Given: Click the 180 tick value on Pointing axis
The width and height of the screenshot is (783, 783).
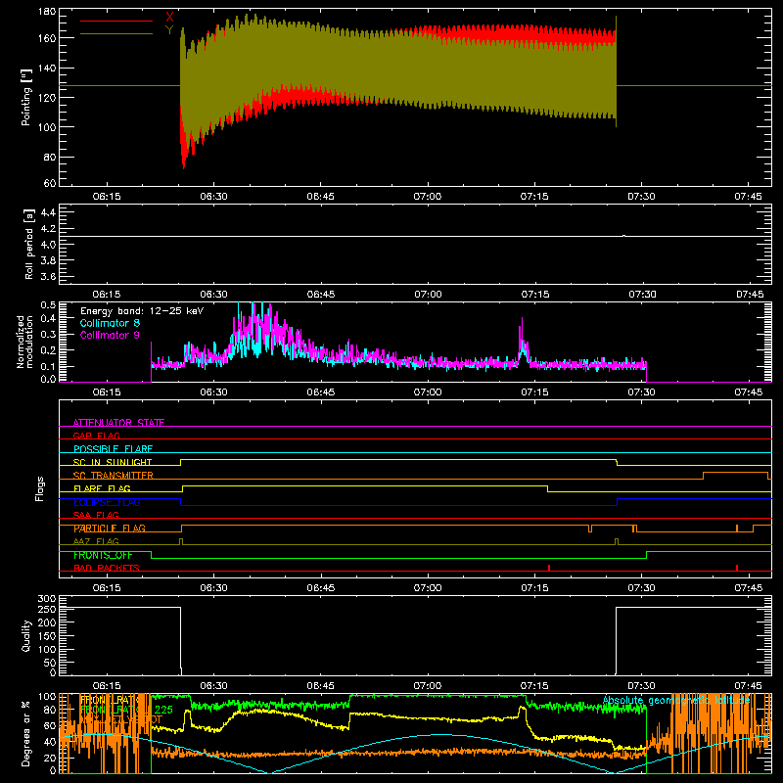Looking at the screenshot, I should coord(47,12).
